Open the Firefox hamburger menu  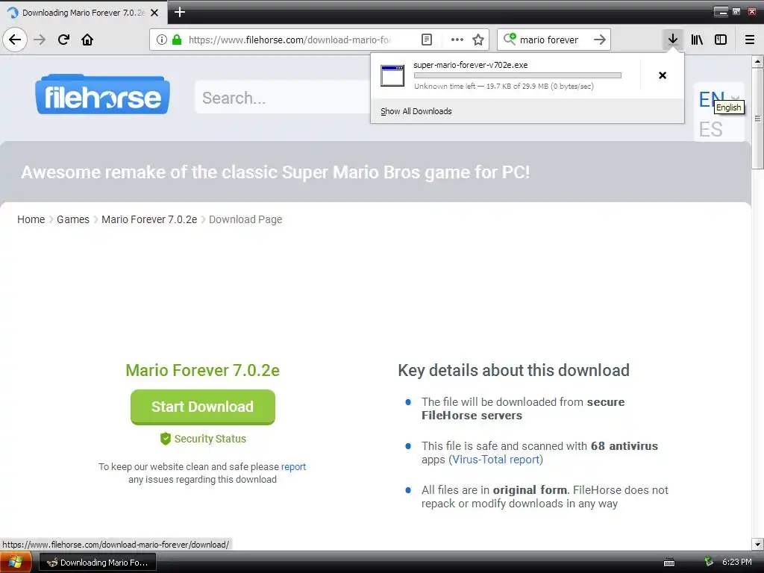point(750,40)
